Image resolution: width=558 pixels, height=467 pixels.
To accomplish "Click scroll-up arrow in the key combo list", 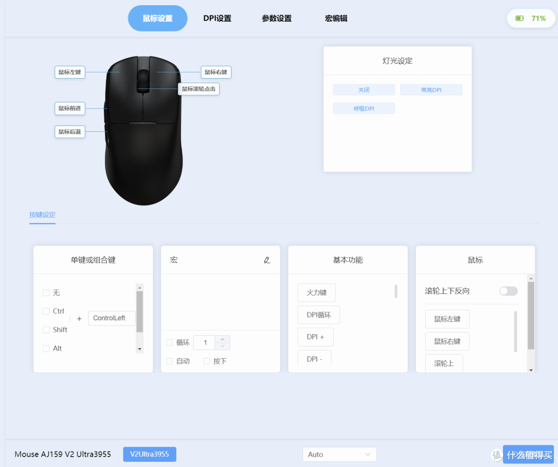I will (x=139, y=288).
